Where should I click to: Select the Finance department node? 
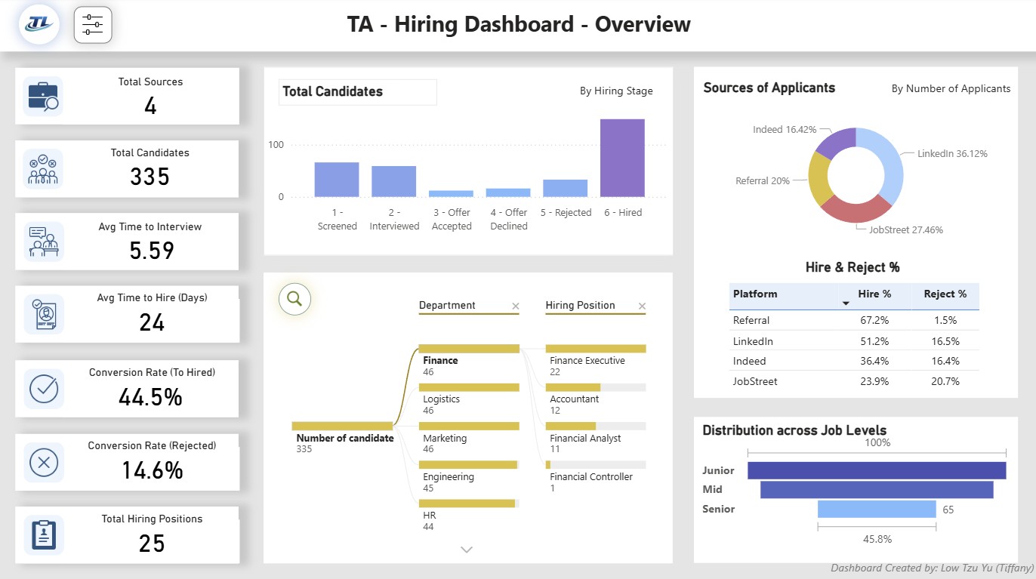tap(469, 350)
